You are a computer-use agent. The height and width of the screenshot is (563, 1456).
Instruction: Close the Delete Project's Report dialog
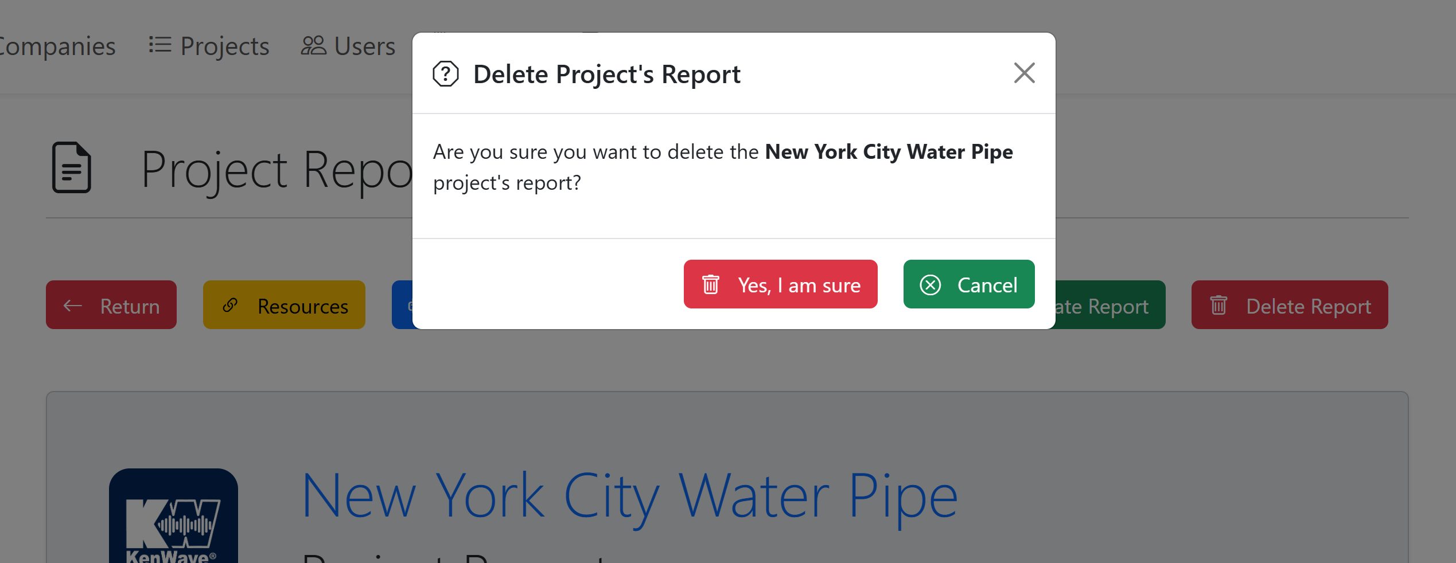point(1024,73)
